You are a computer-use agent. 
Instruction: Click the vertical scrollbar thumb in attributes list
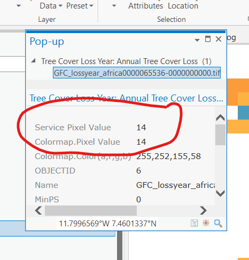point(220,135)
